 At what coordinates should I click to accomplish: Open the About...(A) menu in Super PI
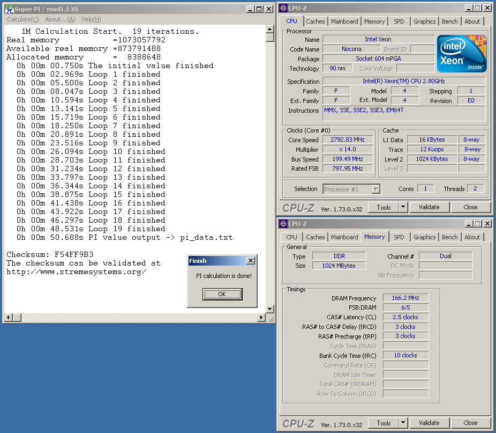(x=60, y=19)
